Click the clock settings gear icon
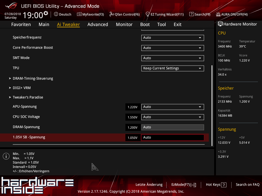This screenshot has height=196, width=262. pyautogui.click(x=46, y=13)
